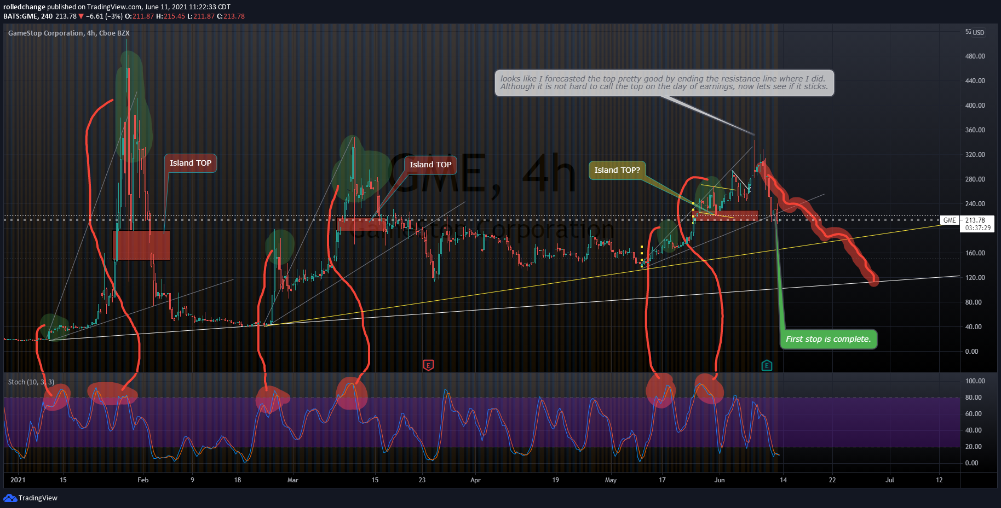
Task: Select the green 'First stop is complete.' label
Action: [x=828, y=339]
